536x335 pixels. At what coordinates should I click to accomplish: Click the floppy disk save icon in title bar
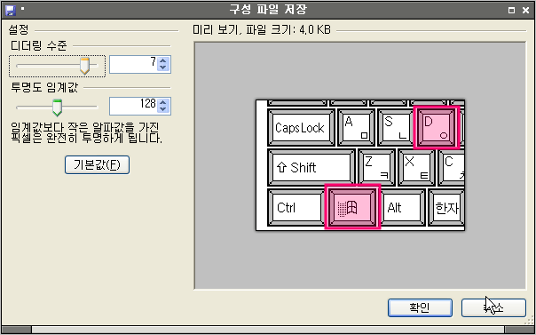(11, 11)
